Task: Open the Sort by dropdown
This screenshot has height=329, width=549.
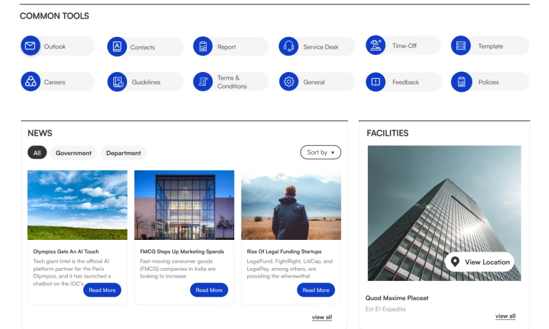Action: (320, 152)
